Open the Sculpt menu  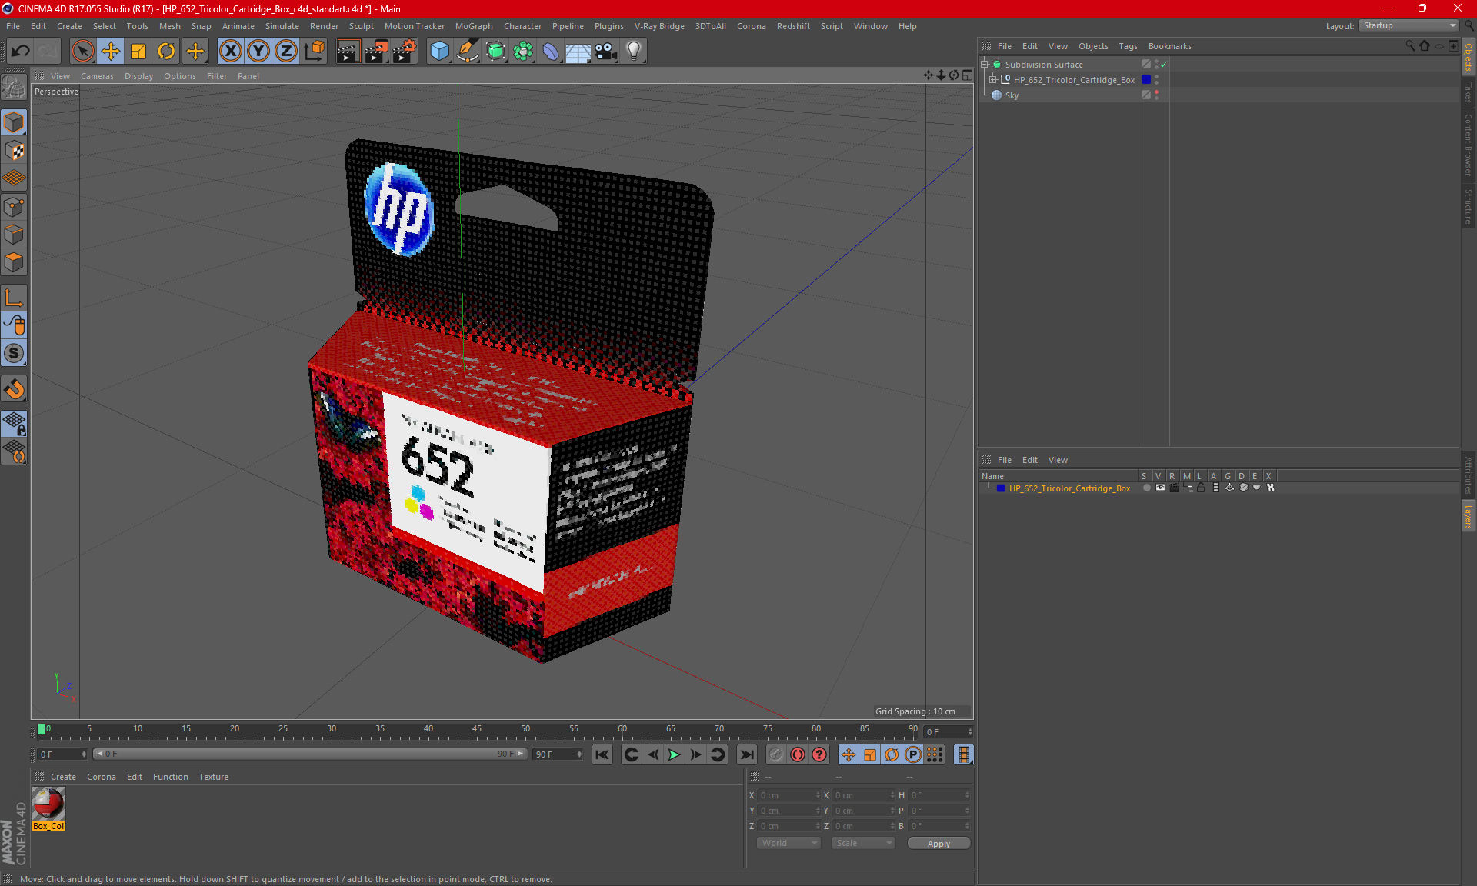click(x=361, y=26)
